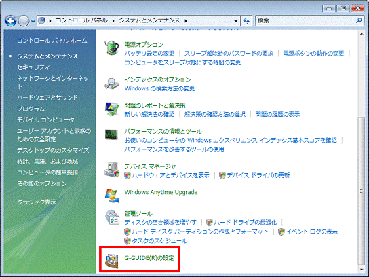
Task: Click shield icon beside タスクのスケジュール
Action: click(128, 241)
